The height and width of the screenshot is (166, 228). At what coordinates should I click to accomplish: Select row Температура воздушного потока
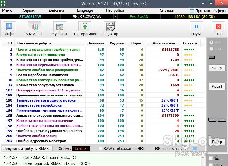(103, 100)
